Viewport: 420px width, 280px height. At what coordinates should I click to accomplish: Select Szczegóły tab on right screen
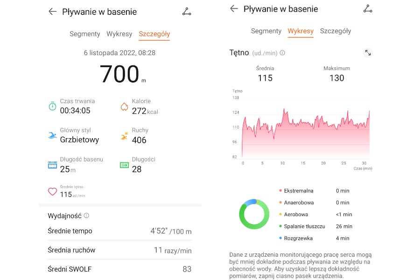coord(336,31)
